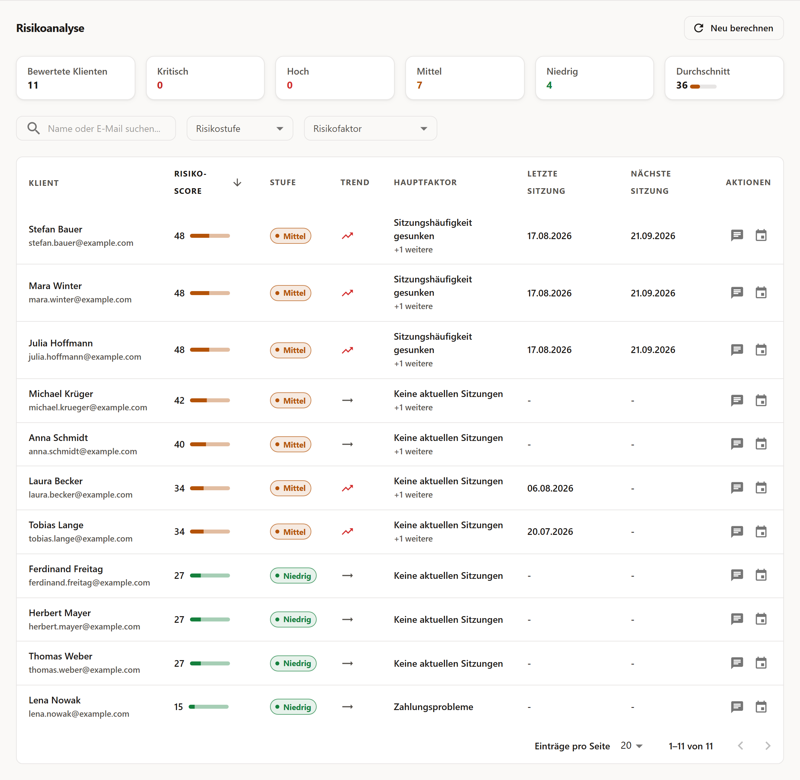Screen dimensions: 800x780
Task: Open message icon for Herbert Mayer
Action: tap(737, 619)
